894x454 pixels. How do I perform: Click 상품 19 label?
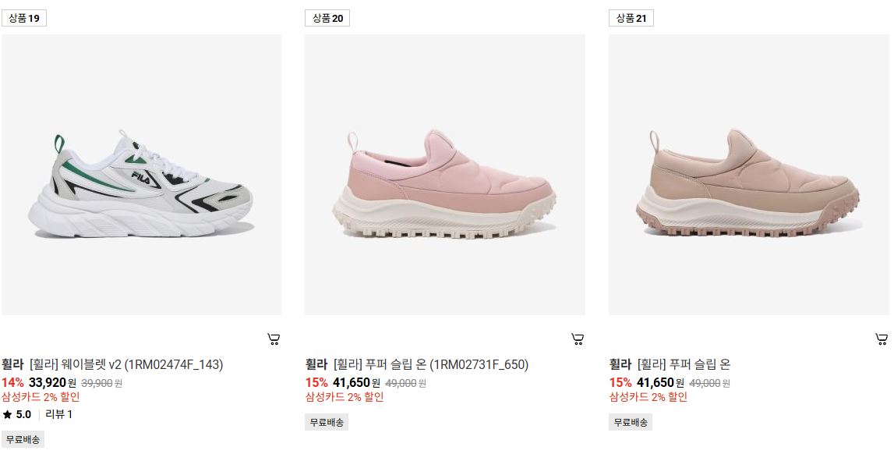(24, 18)
